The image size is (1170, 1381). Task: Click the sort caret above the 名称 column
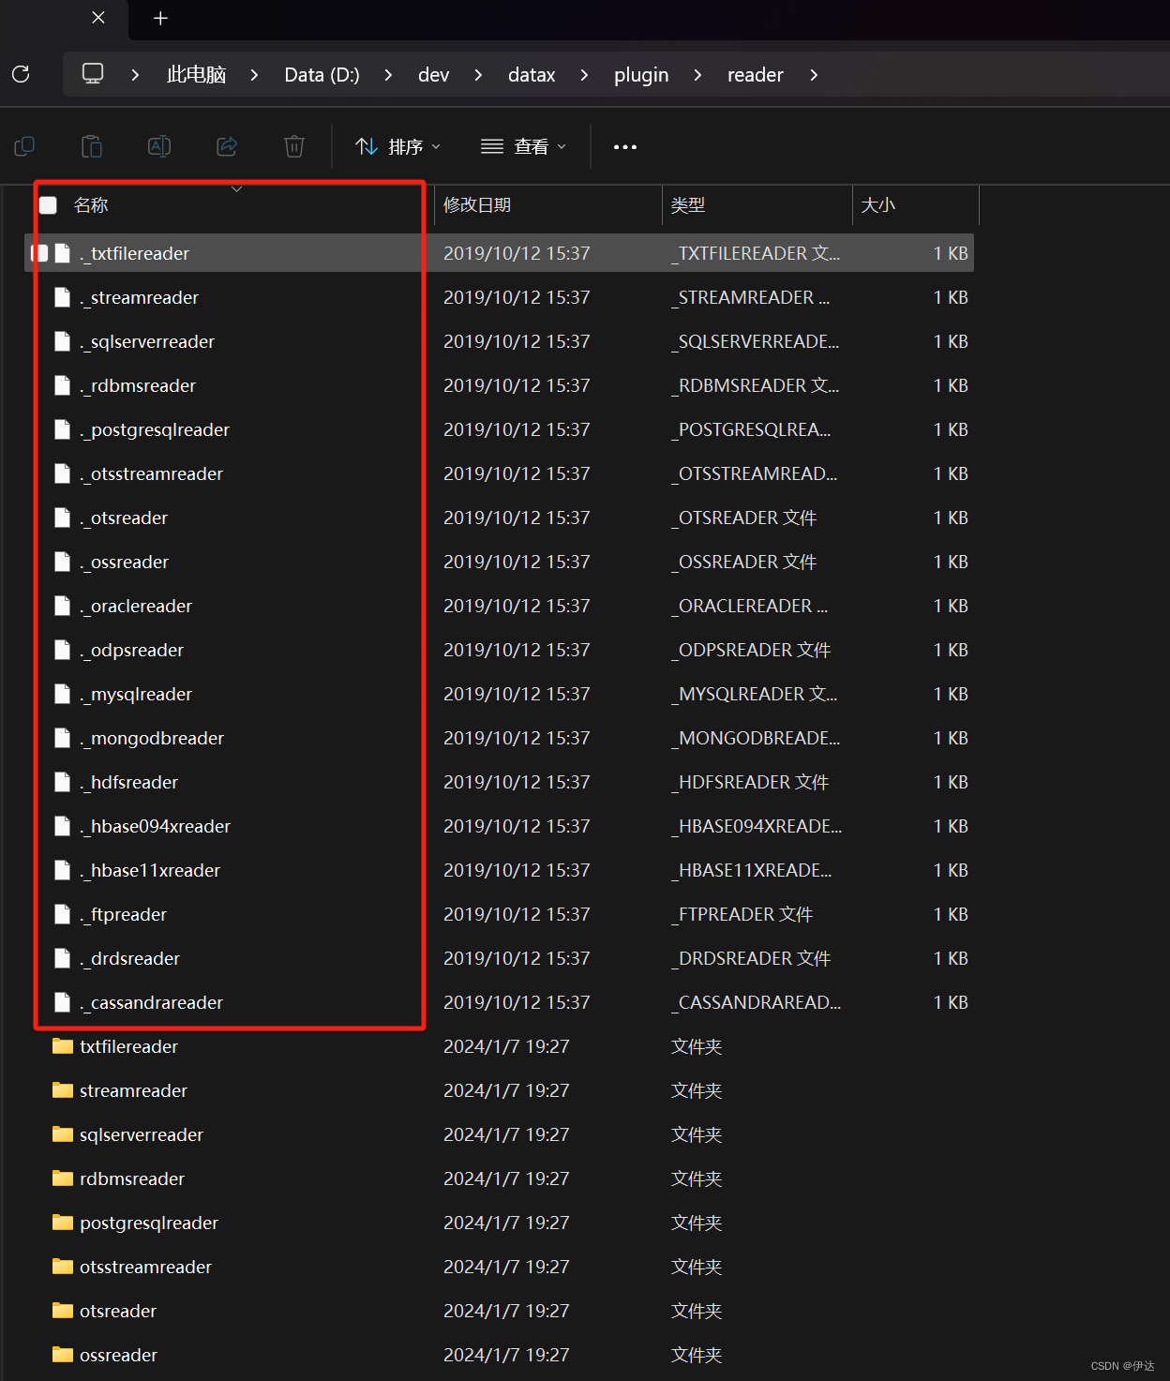tap(236, 188)
